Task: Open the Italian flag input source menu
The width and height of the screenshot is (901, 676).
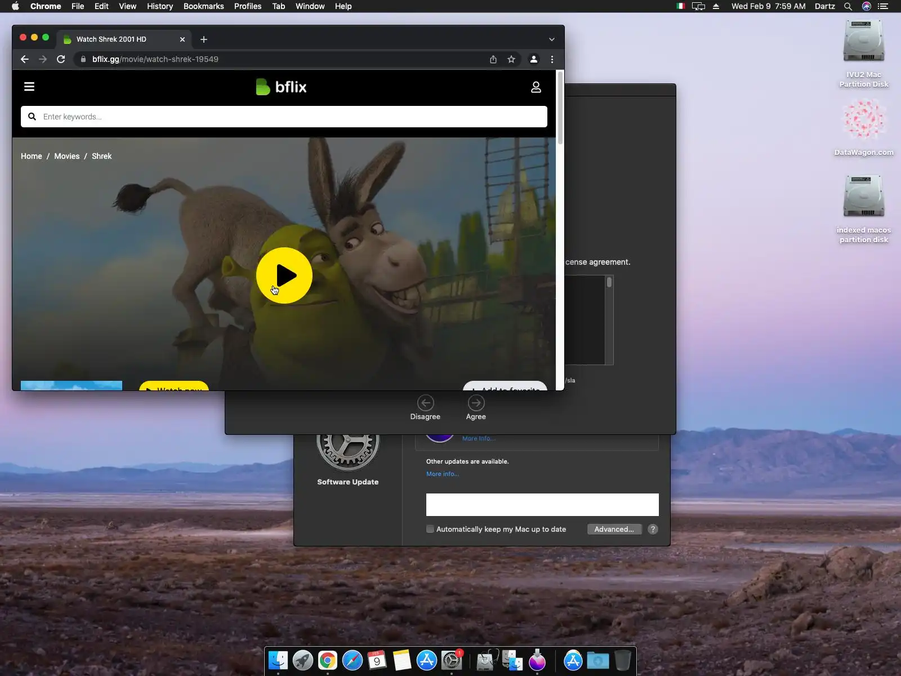Action: 680,6
